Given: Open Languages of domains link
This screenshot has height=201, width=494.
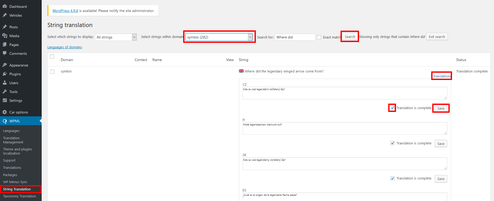Looking at the screenshot, I should 65,47.
